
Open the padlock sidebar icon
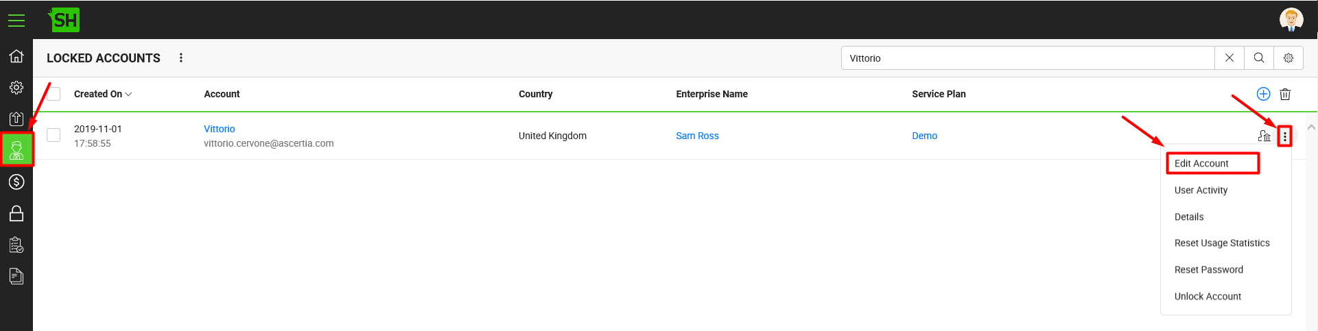[16, 213]
